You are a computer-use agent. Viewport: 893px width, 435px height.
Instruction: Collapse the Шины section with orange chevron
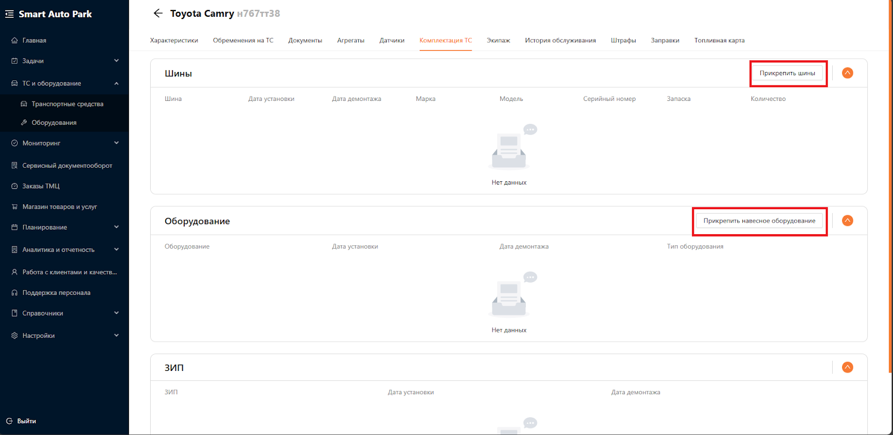coord(847,73)
